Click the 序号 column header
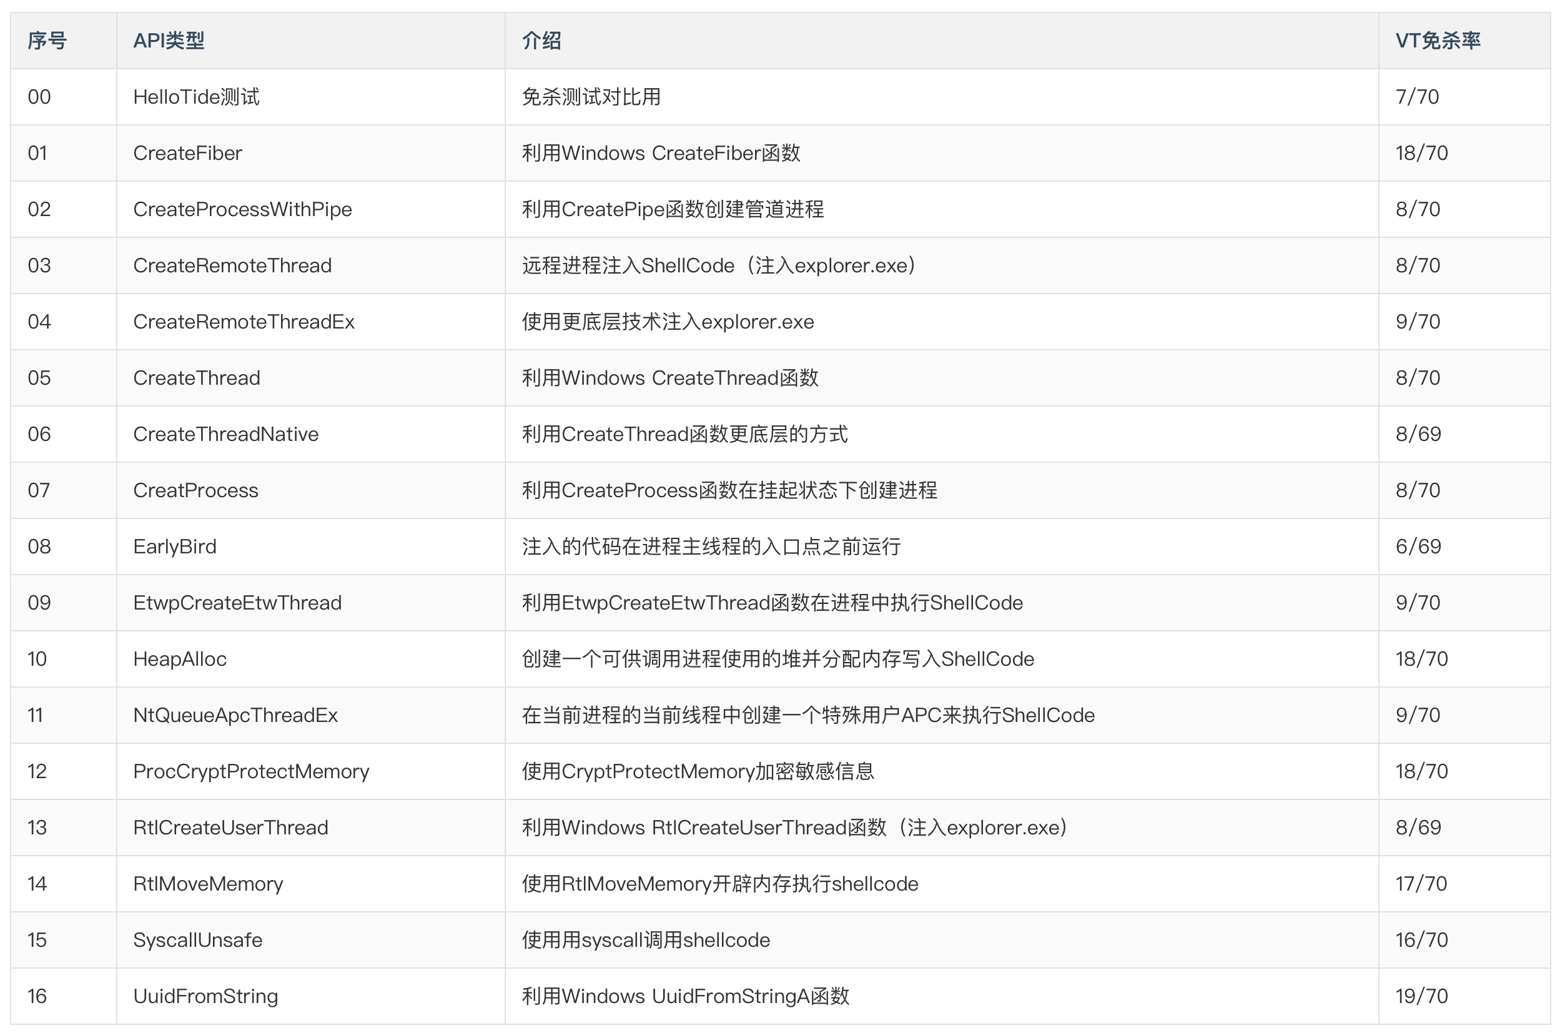Image resolution: width=1560 pixels, height=1033 pixels. point(47,41)
